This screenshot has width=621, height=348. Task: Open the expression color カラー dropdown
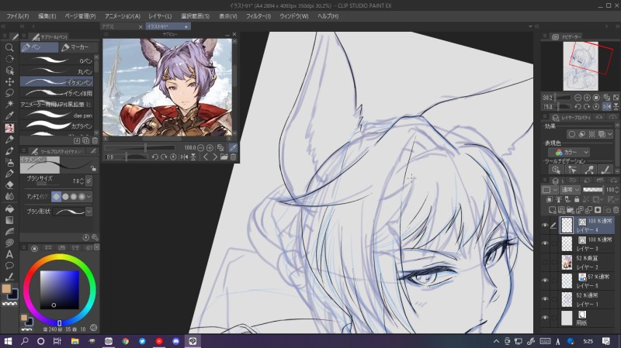[570, 152]
